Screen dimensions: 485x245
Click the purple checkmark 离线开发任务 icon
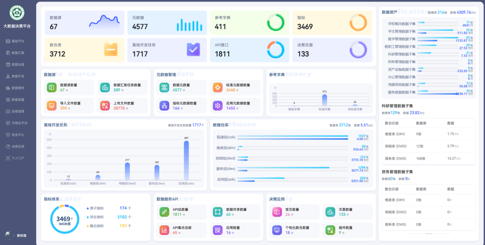click(x=193, y=50)
